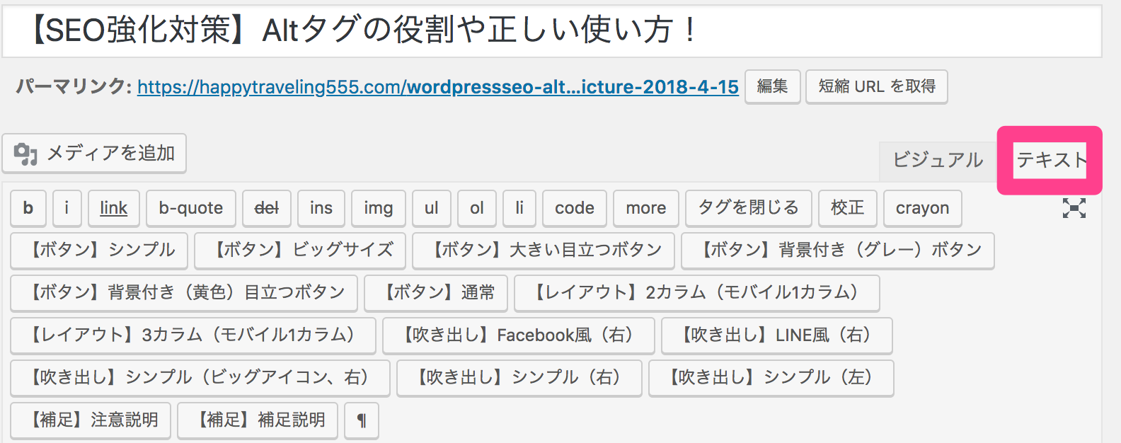The height and width of the screenshot is (443, 1121).
Task: Click the タグを閉じる button
Action: (749, 208)
